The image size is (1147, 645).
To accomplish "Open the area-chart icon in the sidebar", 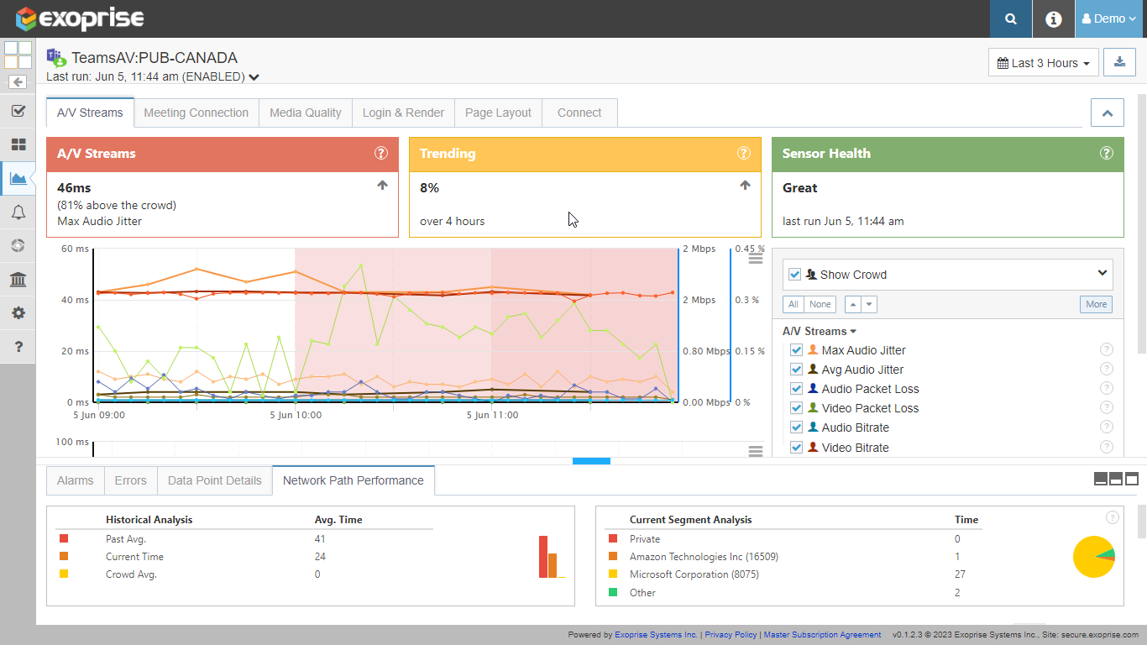I will (18, 178).
